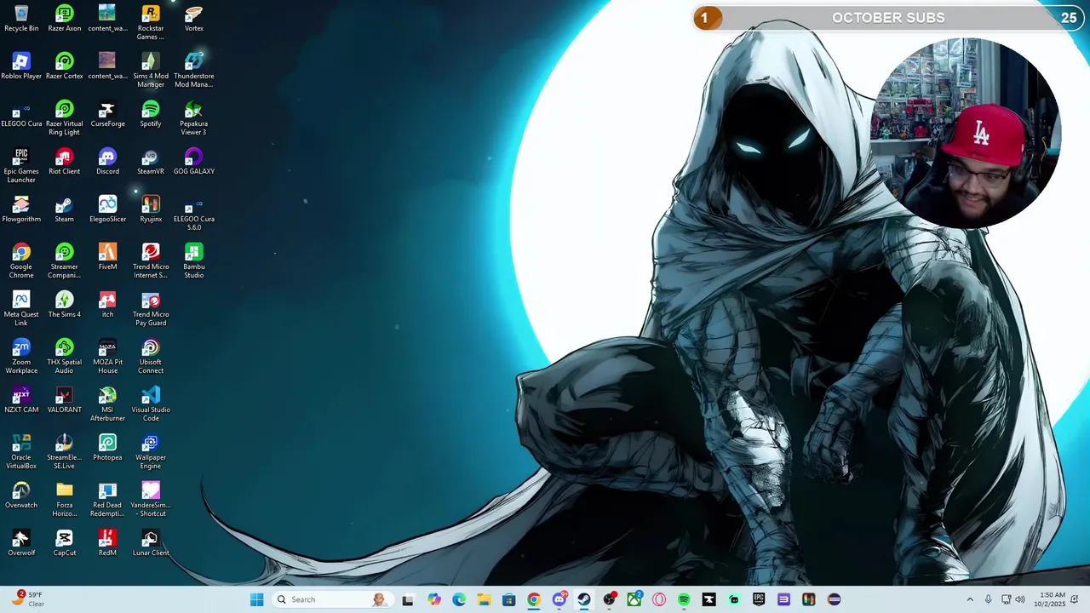This screenshot has height=613, width=1090.
Task: Open Ubisoft Connect desktop shortcut
Action: [x=151, y=356]
